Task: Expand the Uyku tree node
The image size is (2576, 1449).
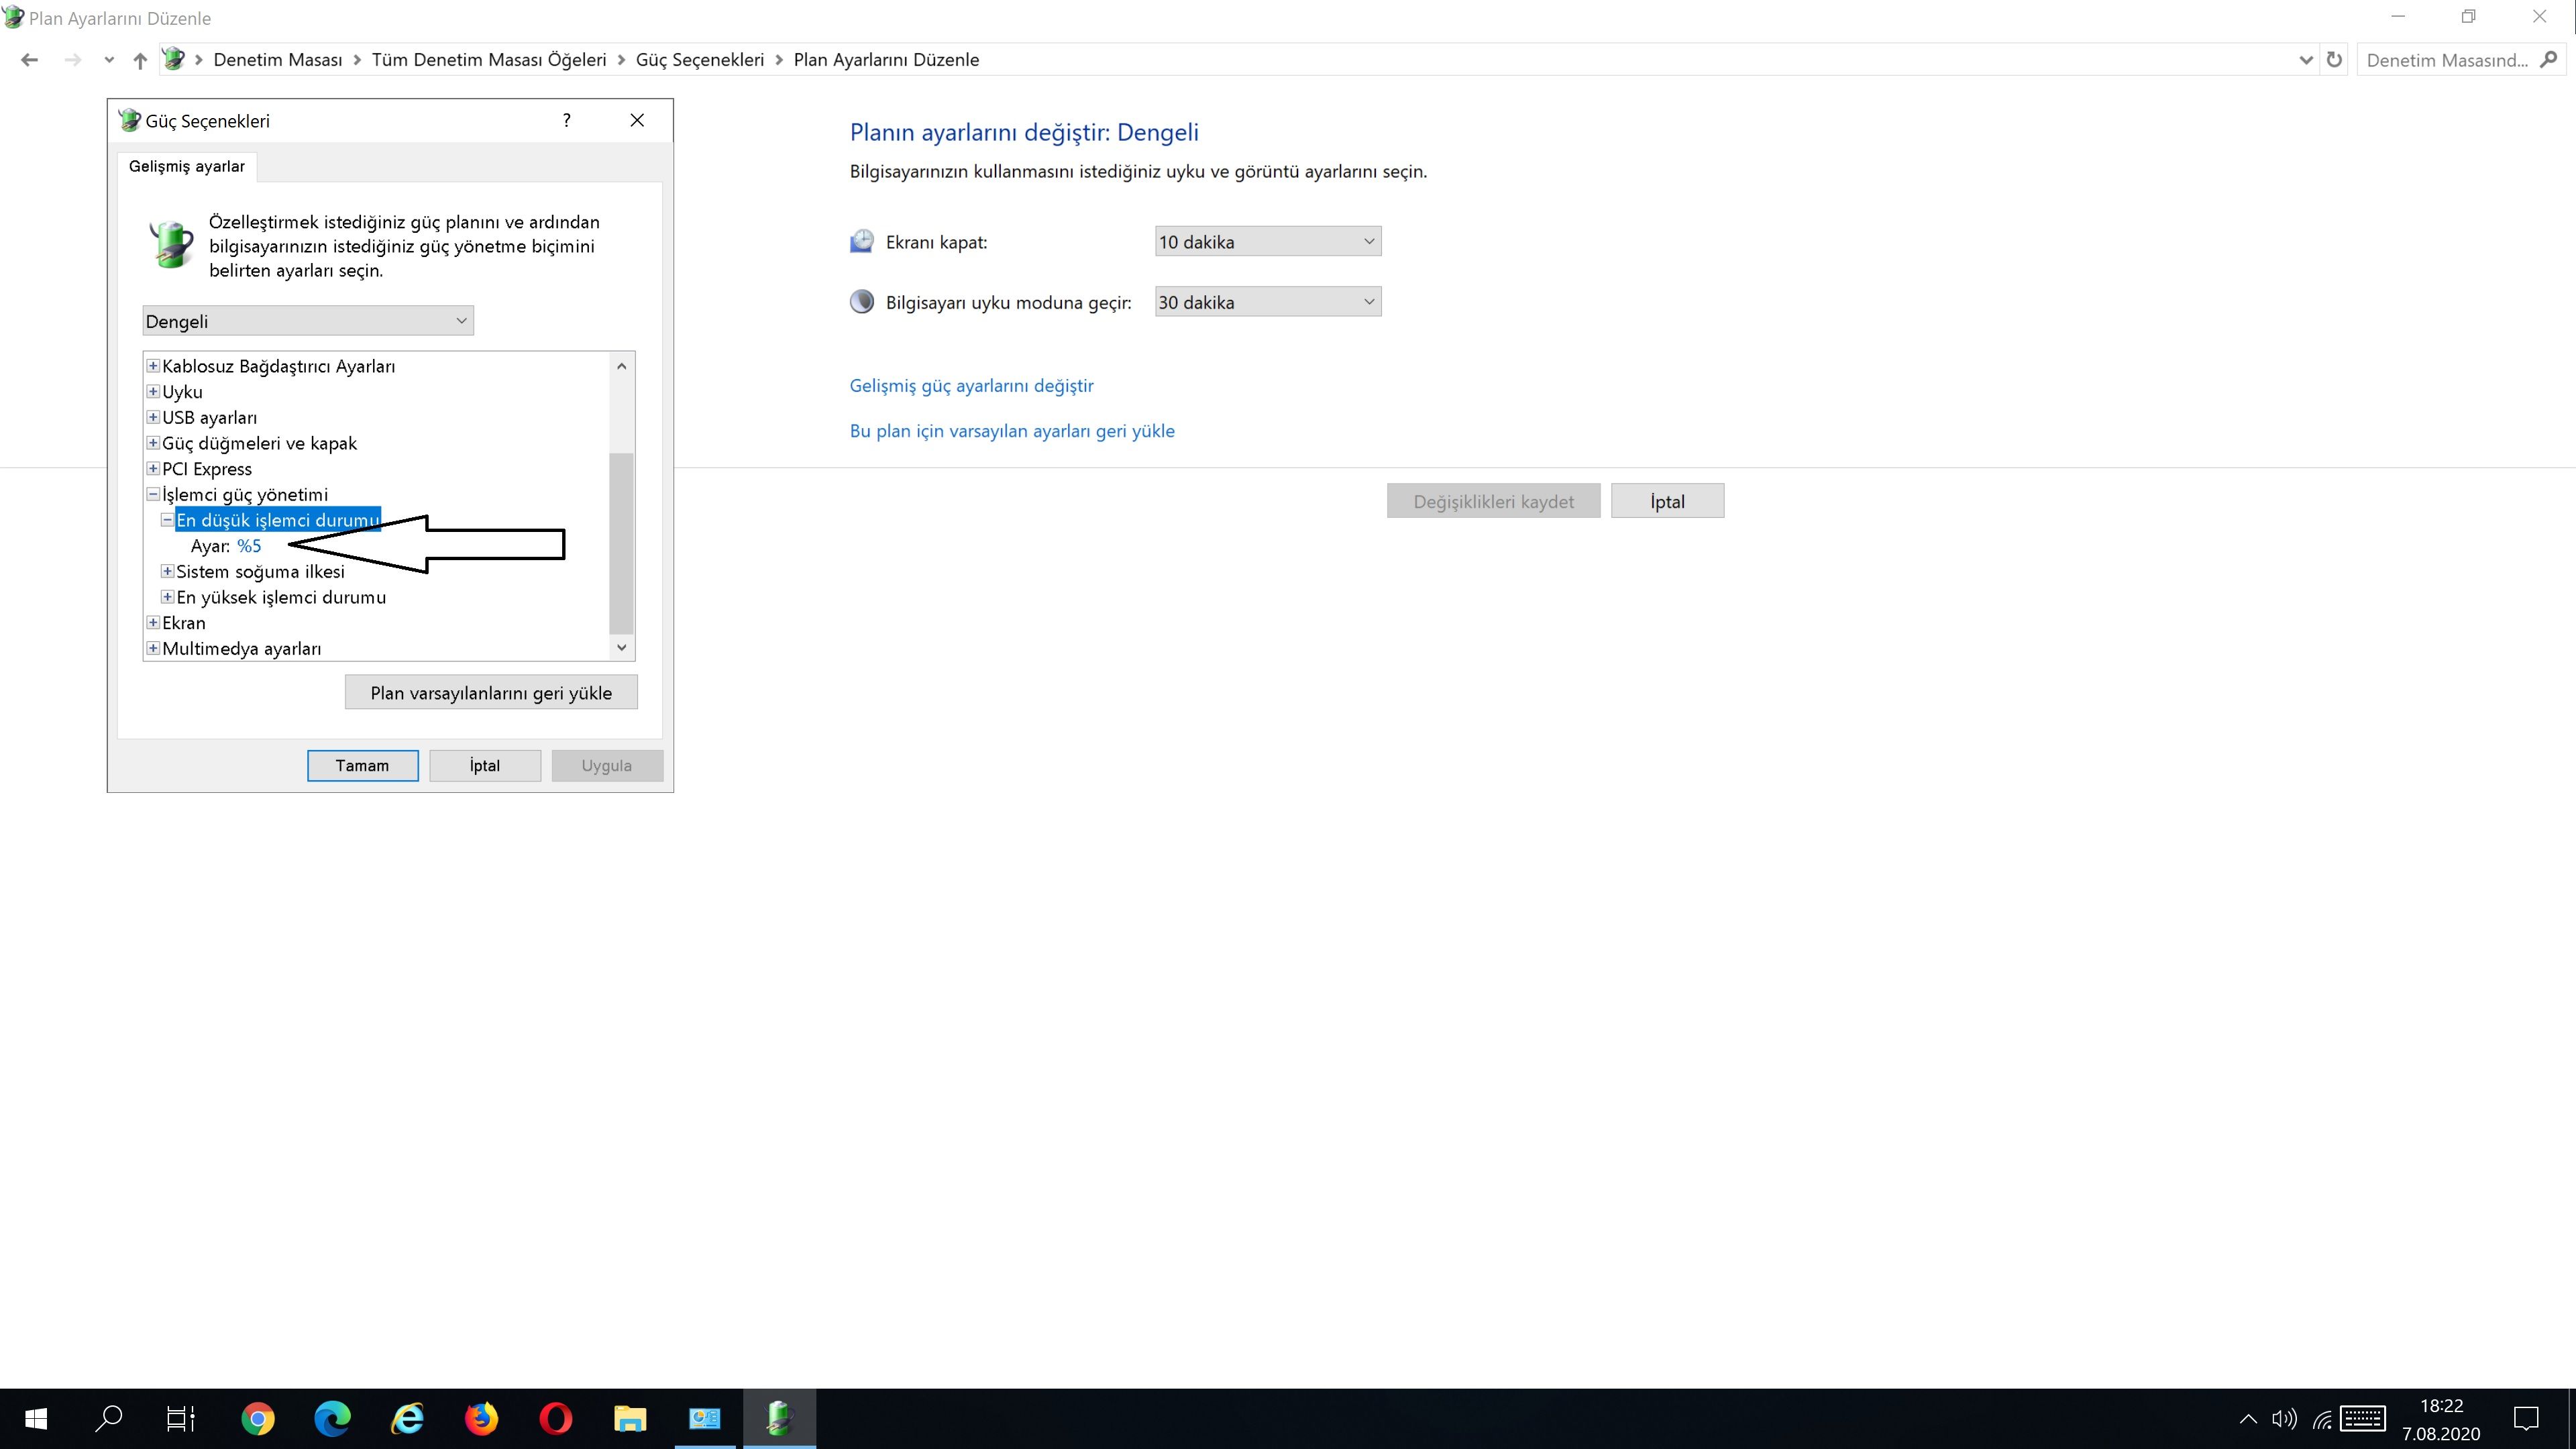Action: point(153,391)
